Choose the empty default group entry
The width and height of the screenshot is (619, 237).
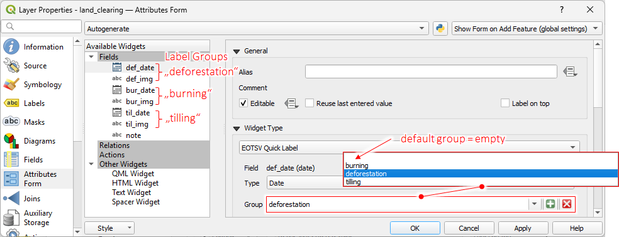click(481, 157)
